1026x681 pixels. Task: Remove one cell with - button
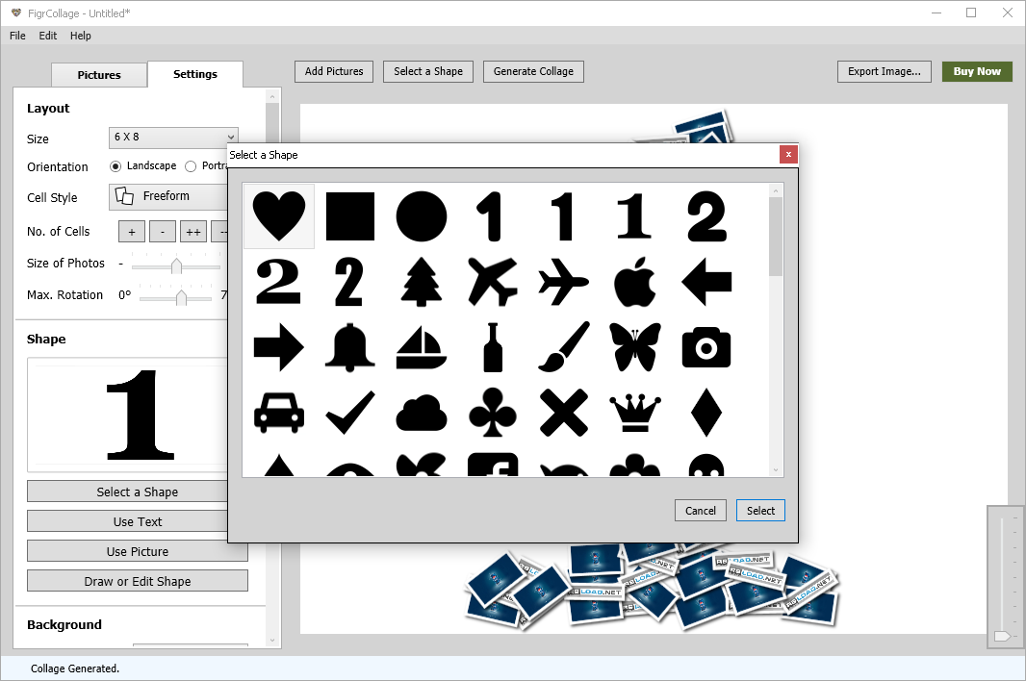coord(163,232)
